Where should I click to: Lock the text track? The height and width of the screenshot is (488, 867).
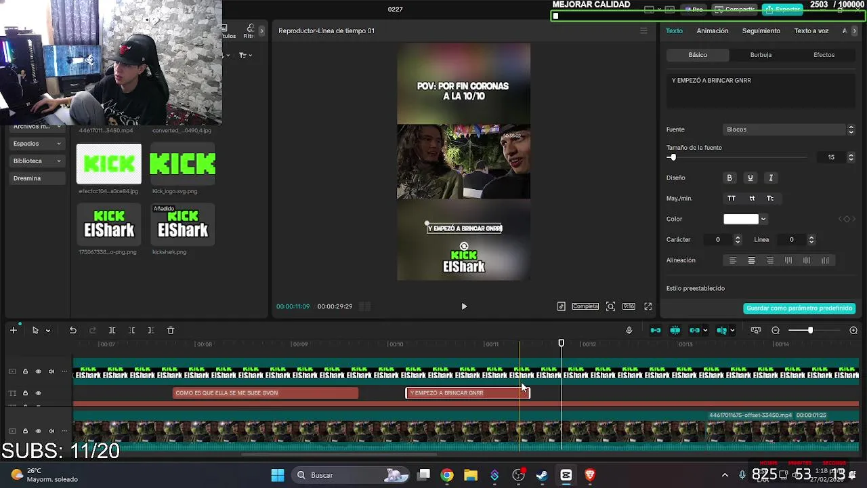tap(25, 393)
